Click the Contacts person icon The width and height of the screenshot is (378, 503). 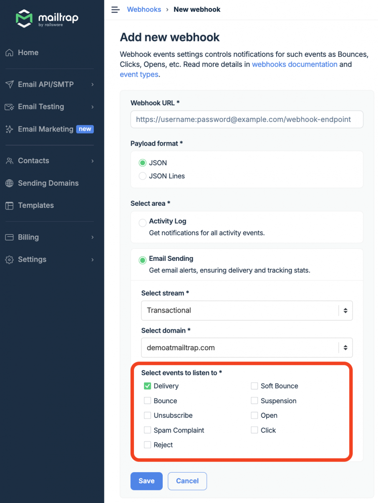point(9,161)
